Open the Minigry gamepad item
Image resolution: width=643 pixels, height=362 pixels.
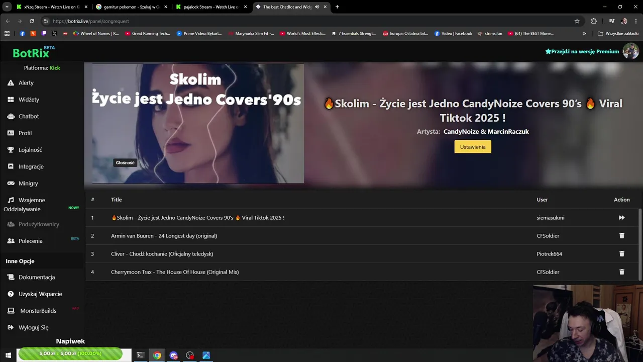coord(23,184)
